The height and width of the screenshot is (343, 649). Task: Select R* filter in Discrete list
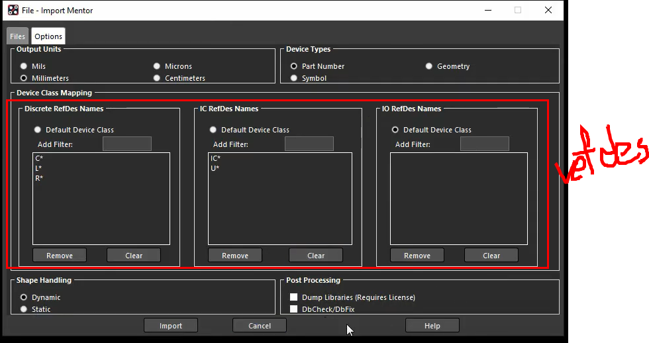click(39, 178)
